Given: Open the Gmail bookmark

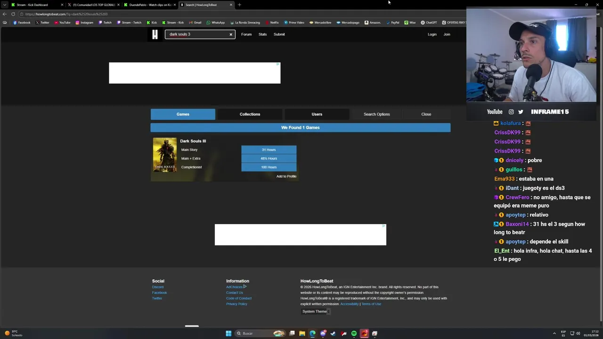Looking at the screenshot, I should click(195, 23).
